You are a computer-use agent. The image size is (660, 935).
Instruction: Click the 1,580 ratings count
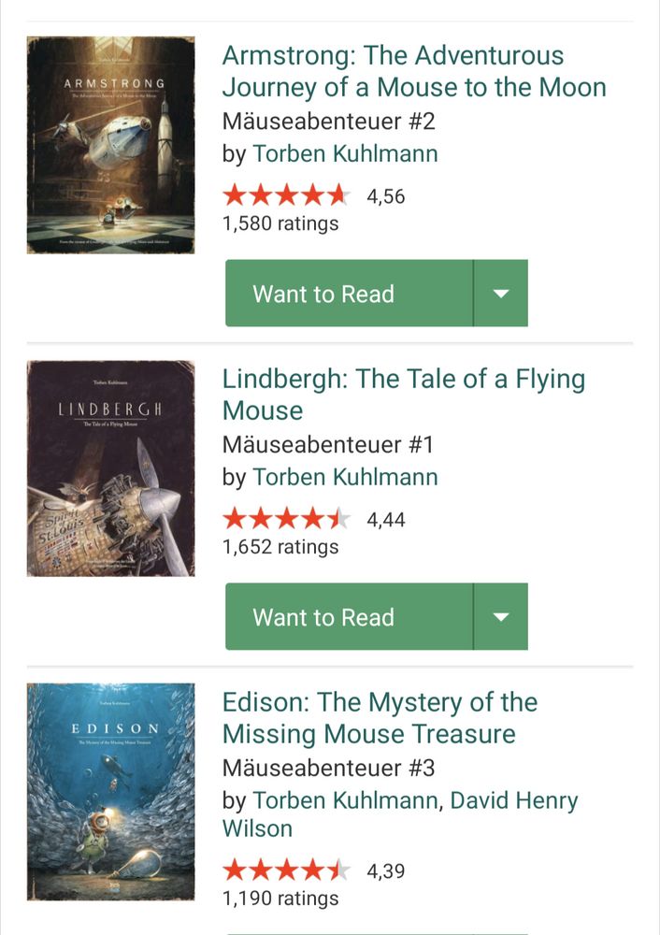[280, 223]
